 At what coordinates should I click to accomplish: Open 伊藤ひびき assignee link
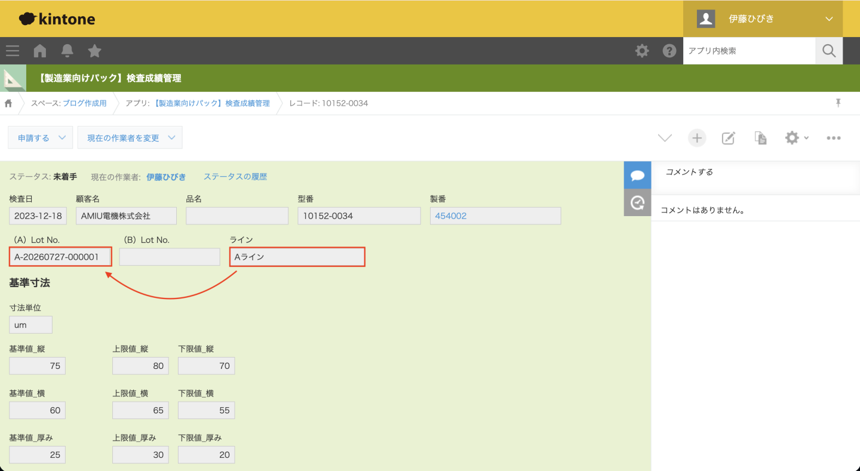click(166, 177)
